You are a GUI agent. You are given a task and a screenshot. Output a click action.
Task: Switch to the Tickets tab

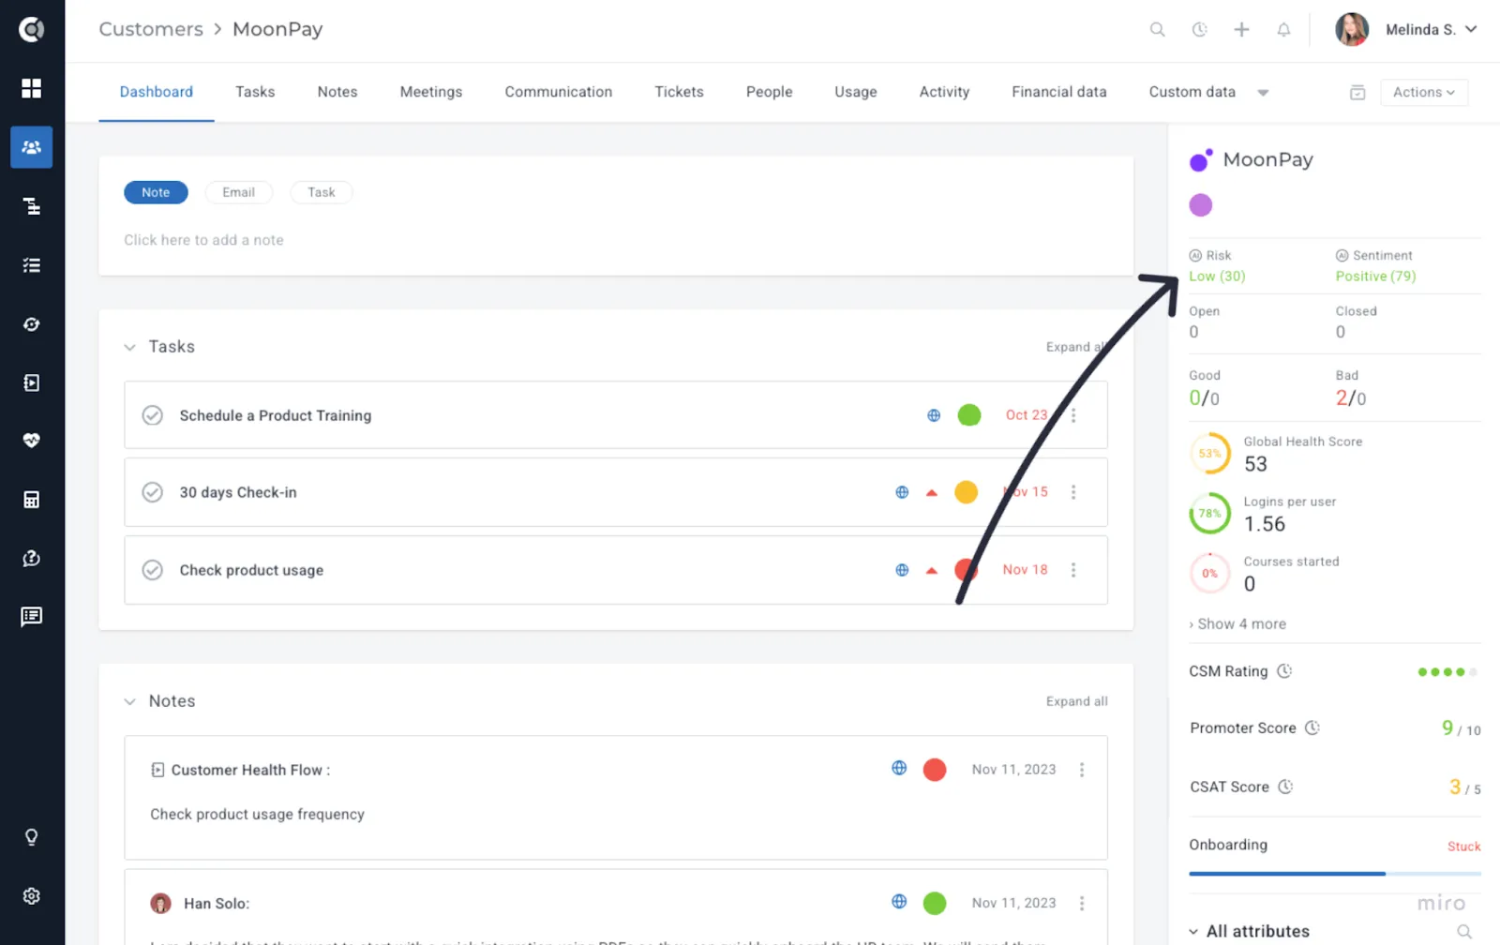[x=679, y=92]
